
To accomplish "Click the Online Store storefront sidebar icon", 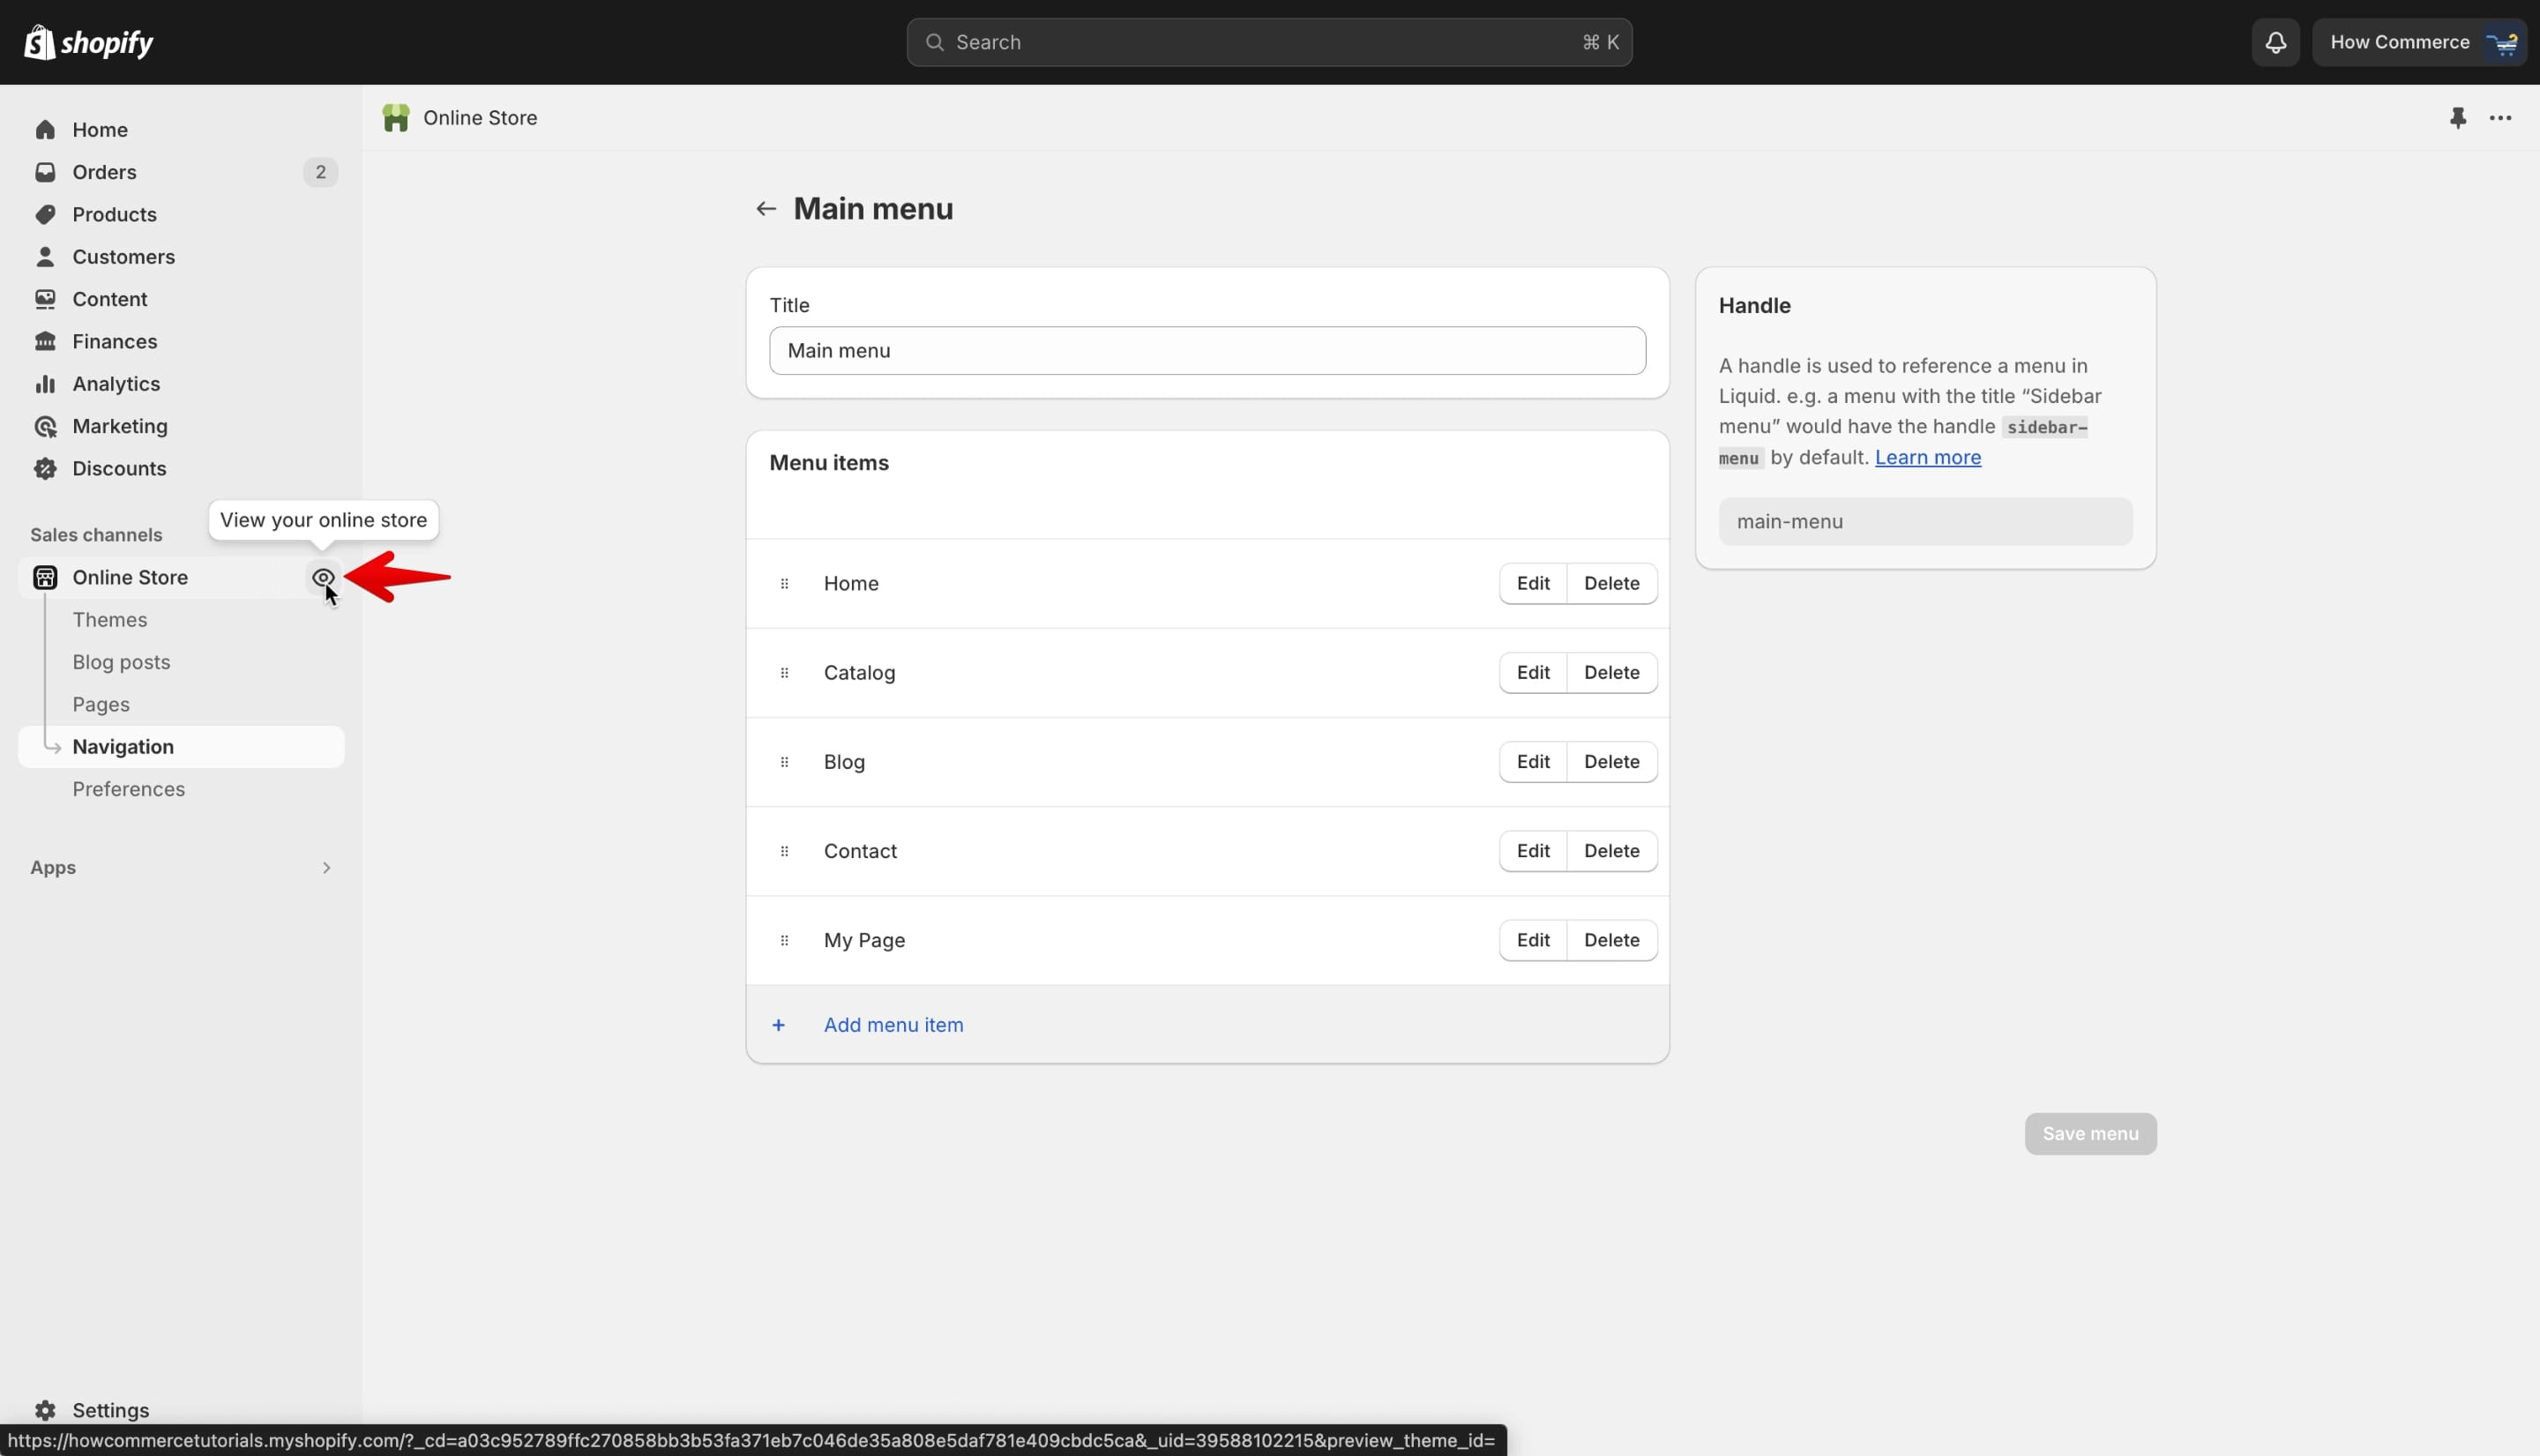I will (45, 577).
